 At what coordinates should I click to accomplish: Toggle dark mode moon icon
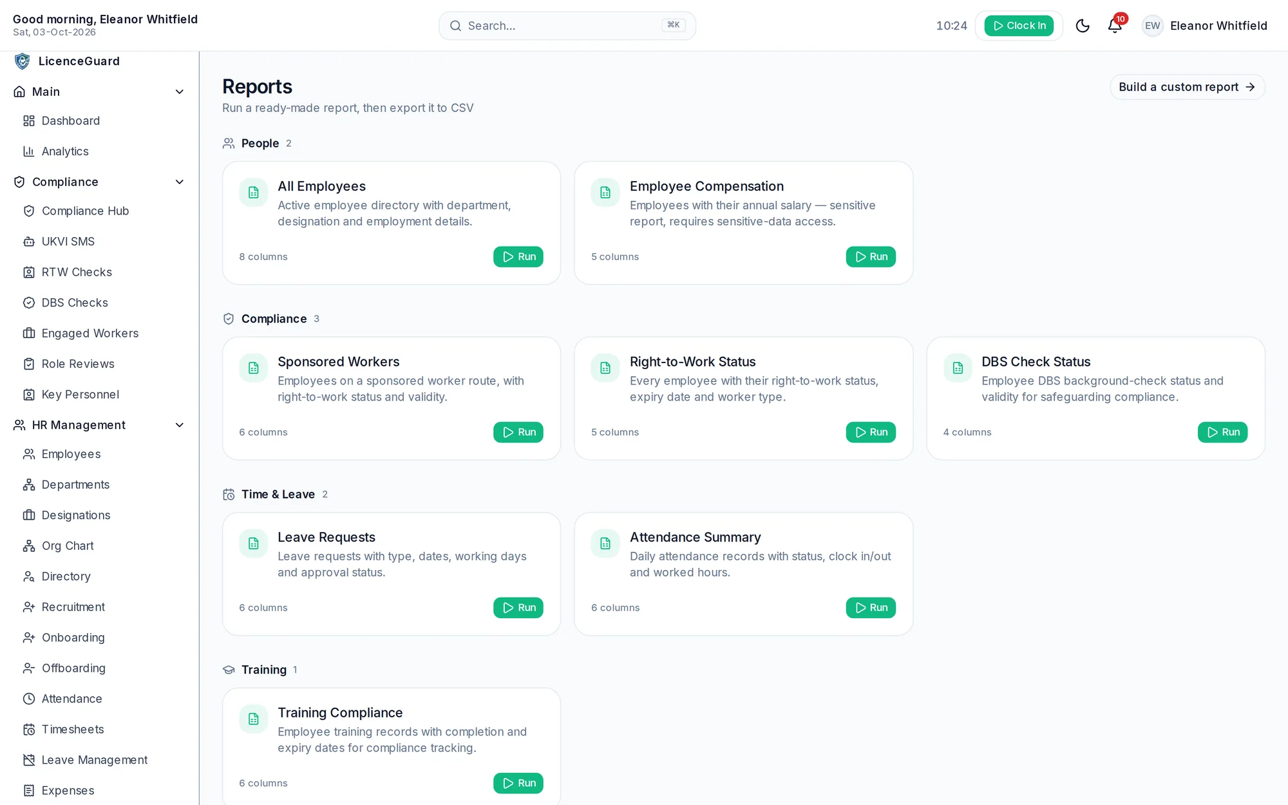1083,26
